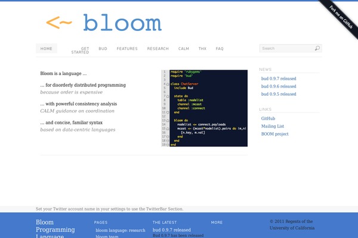Click 'based on data-centric languages' tagline
The image size is (358, 238).
coord(78,130)
